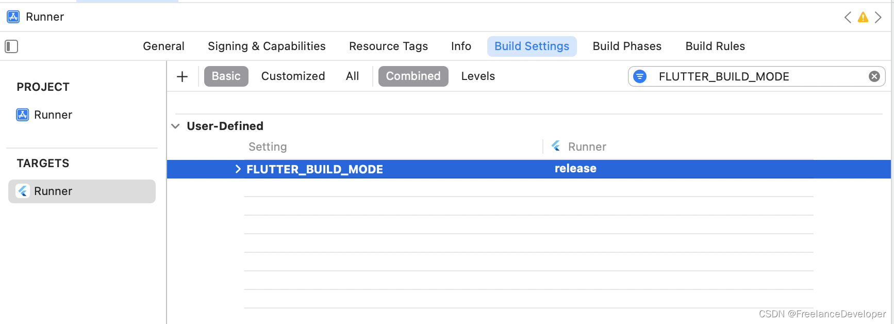Click the User-Defined section title
This screenshot has width=894, height=324.
(225, 126)
